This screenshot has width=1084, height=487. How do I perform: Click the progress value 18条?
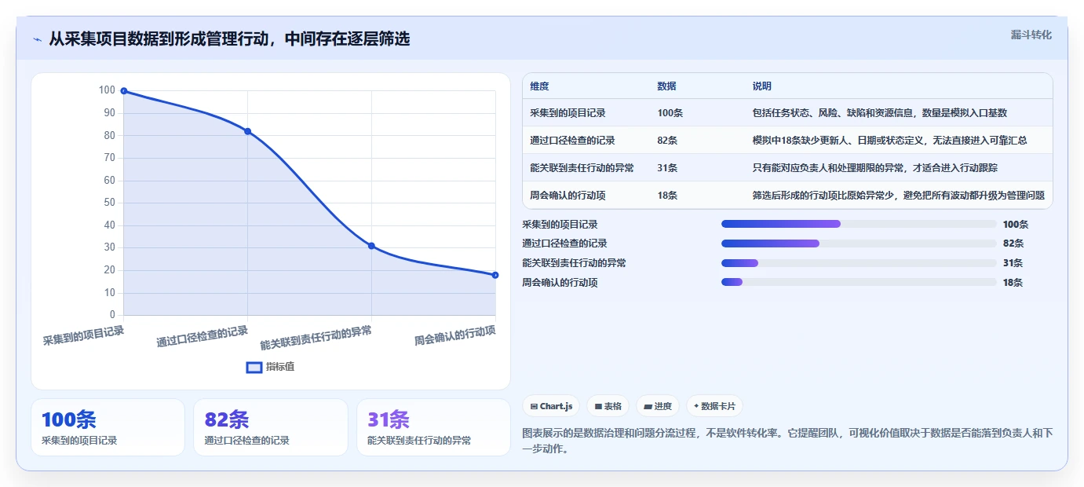1013,283
